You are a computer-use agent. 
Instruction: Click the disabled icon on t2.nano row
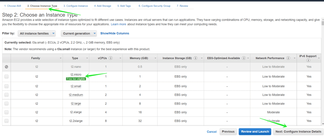(6, 67)
